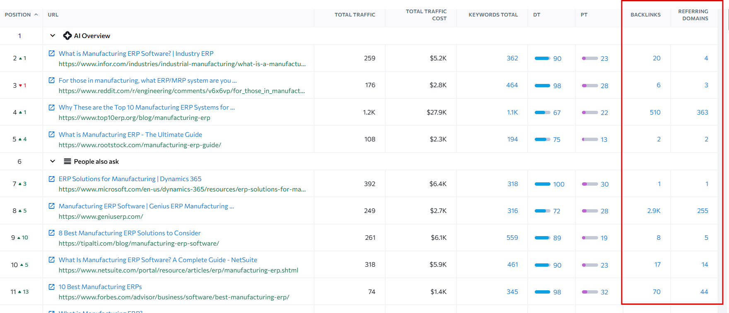729x313 pixels.
Task: Click the DT bar for Microsoft result
Action: point(542,184)
